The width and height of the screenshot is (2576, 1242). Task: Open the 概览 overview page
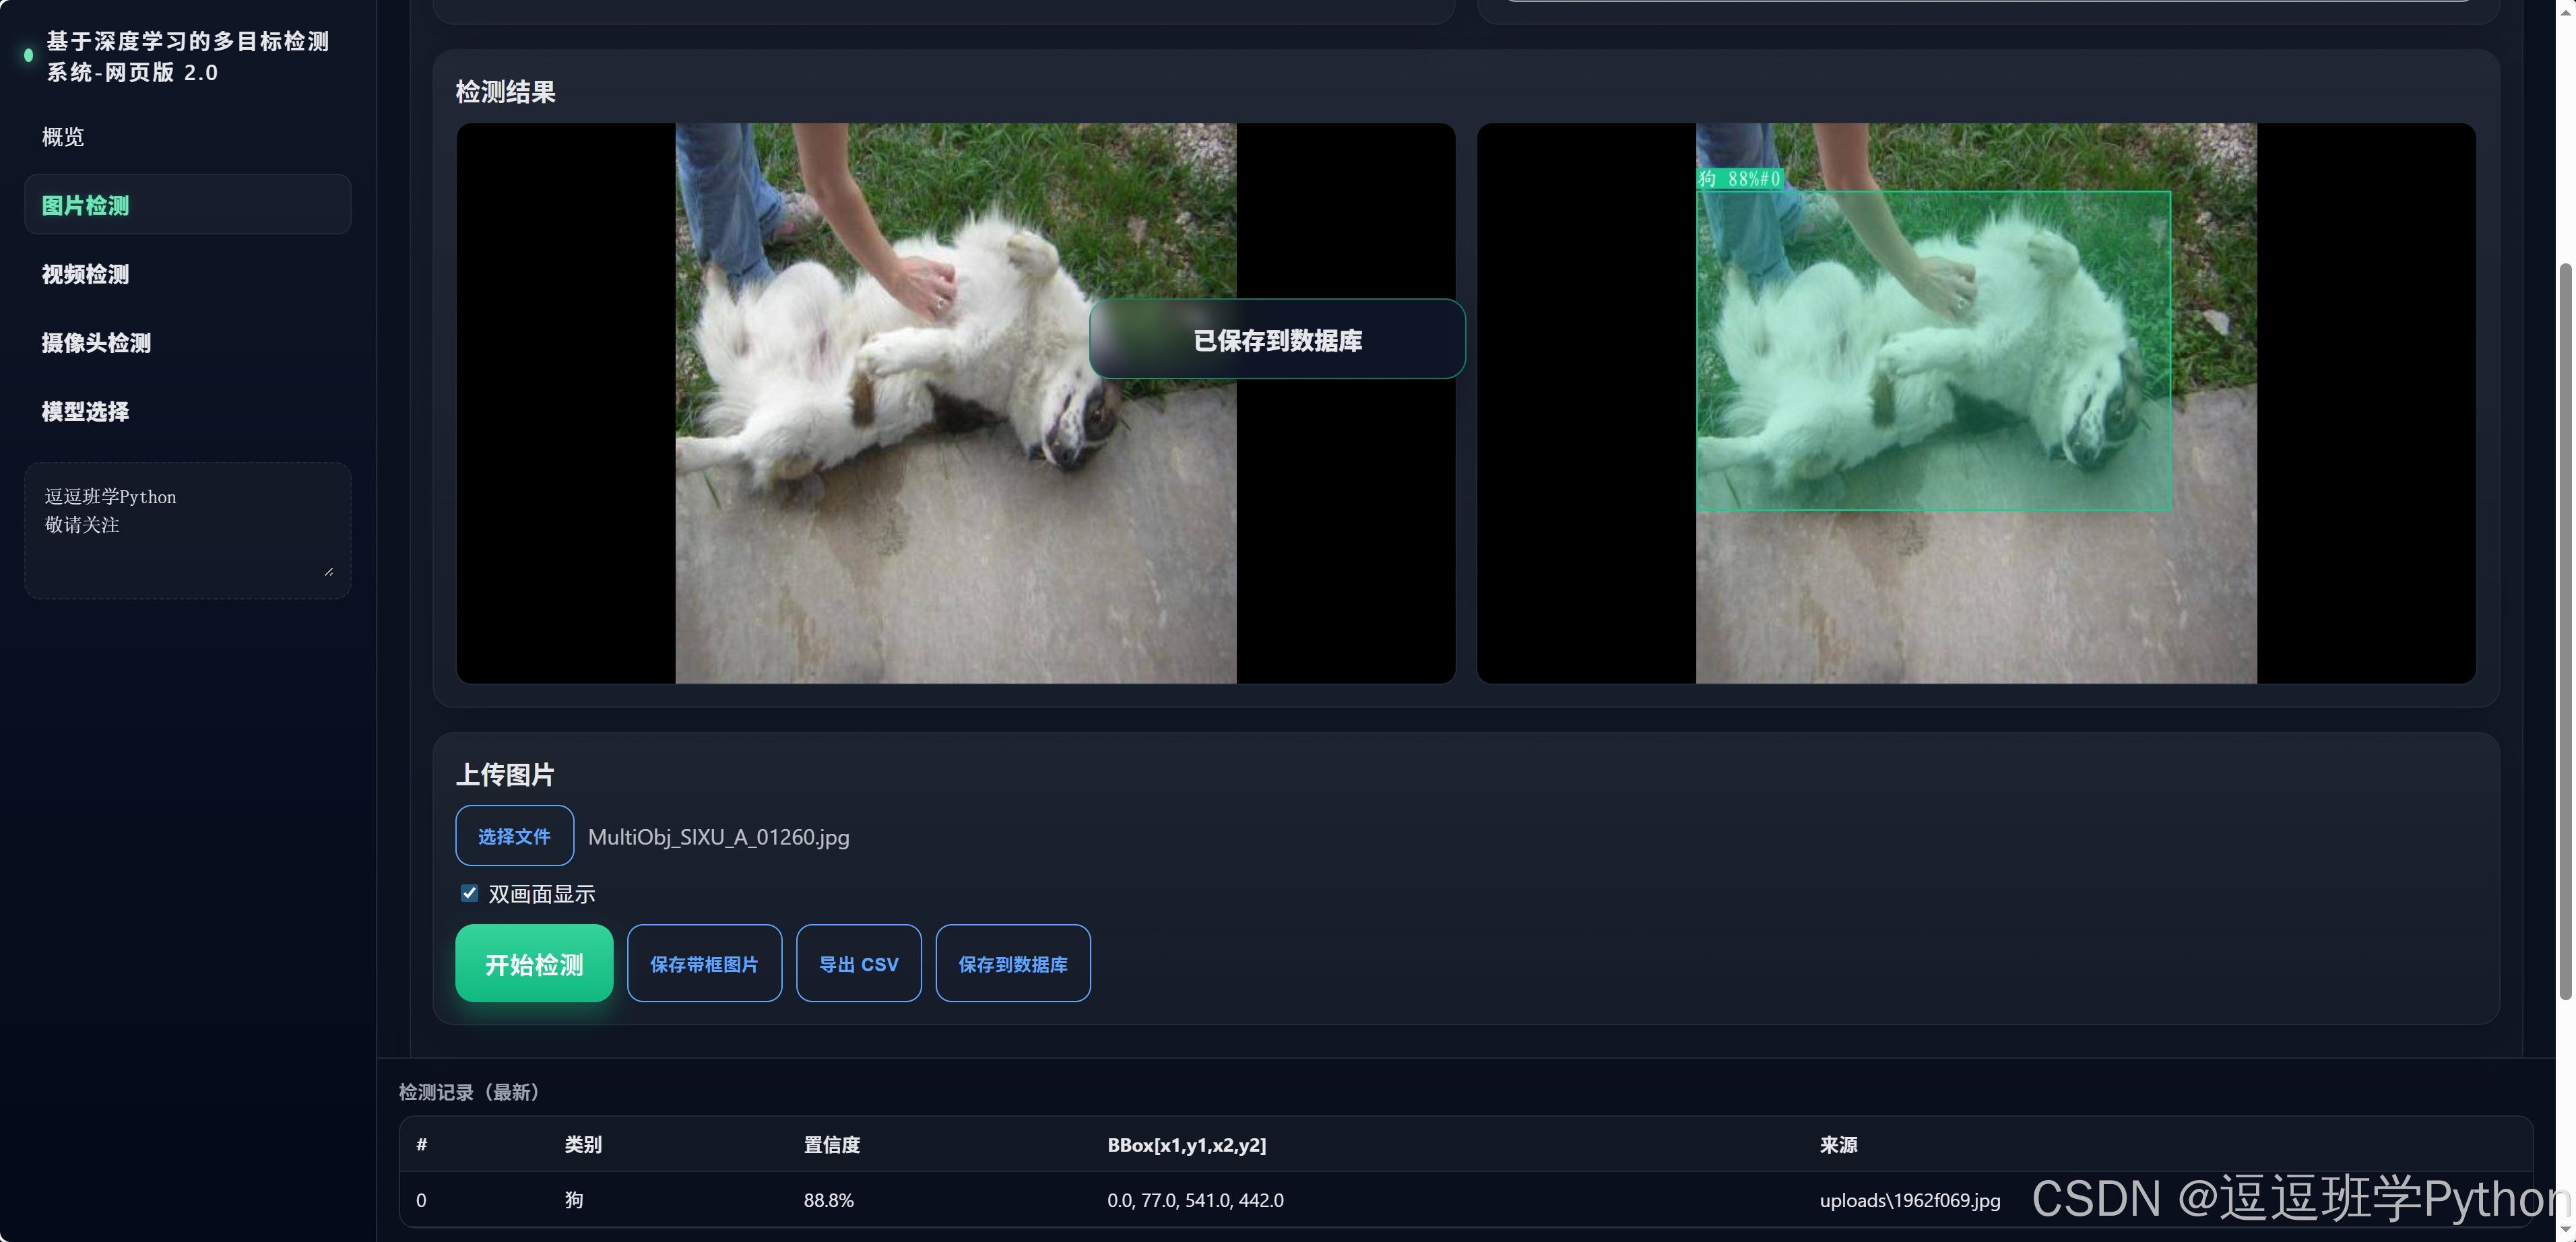63,137
